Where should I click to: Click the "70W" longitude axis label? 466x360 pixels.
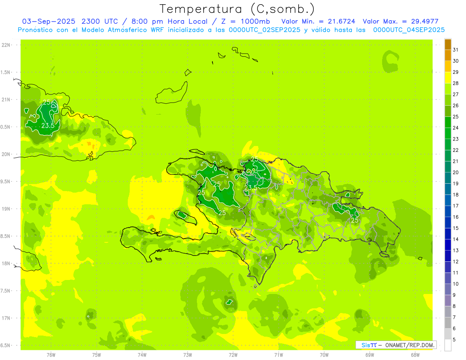324,355
